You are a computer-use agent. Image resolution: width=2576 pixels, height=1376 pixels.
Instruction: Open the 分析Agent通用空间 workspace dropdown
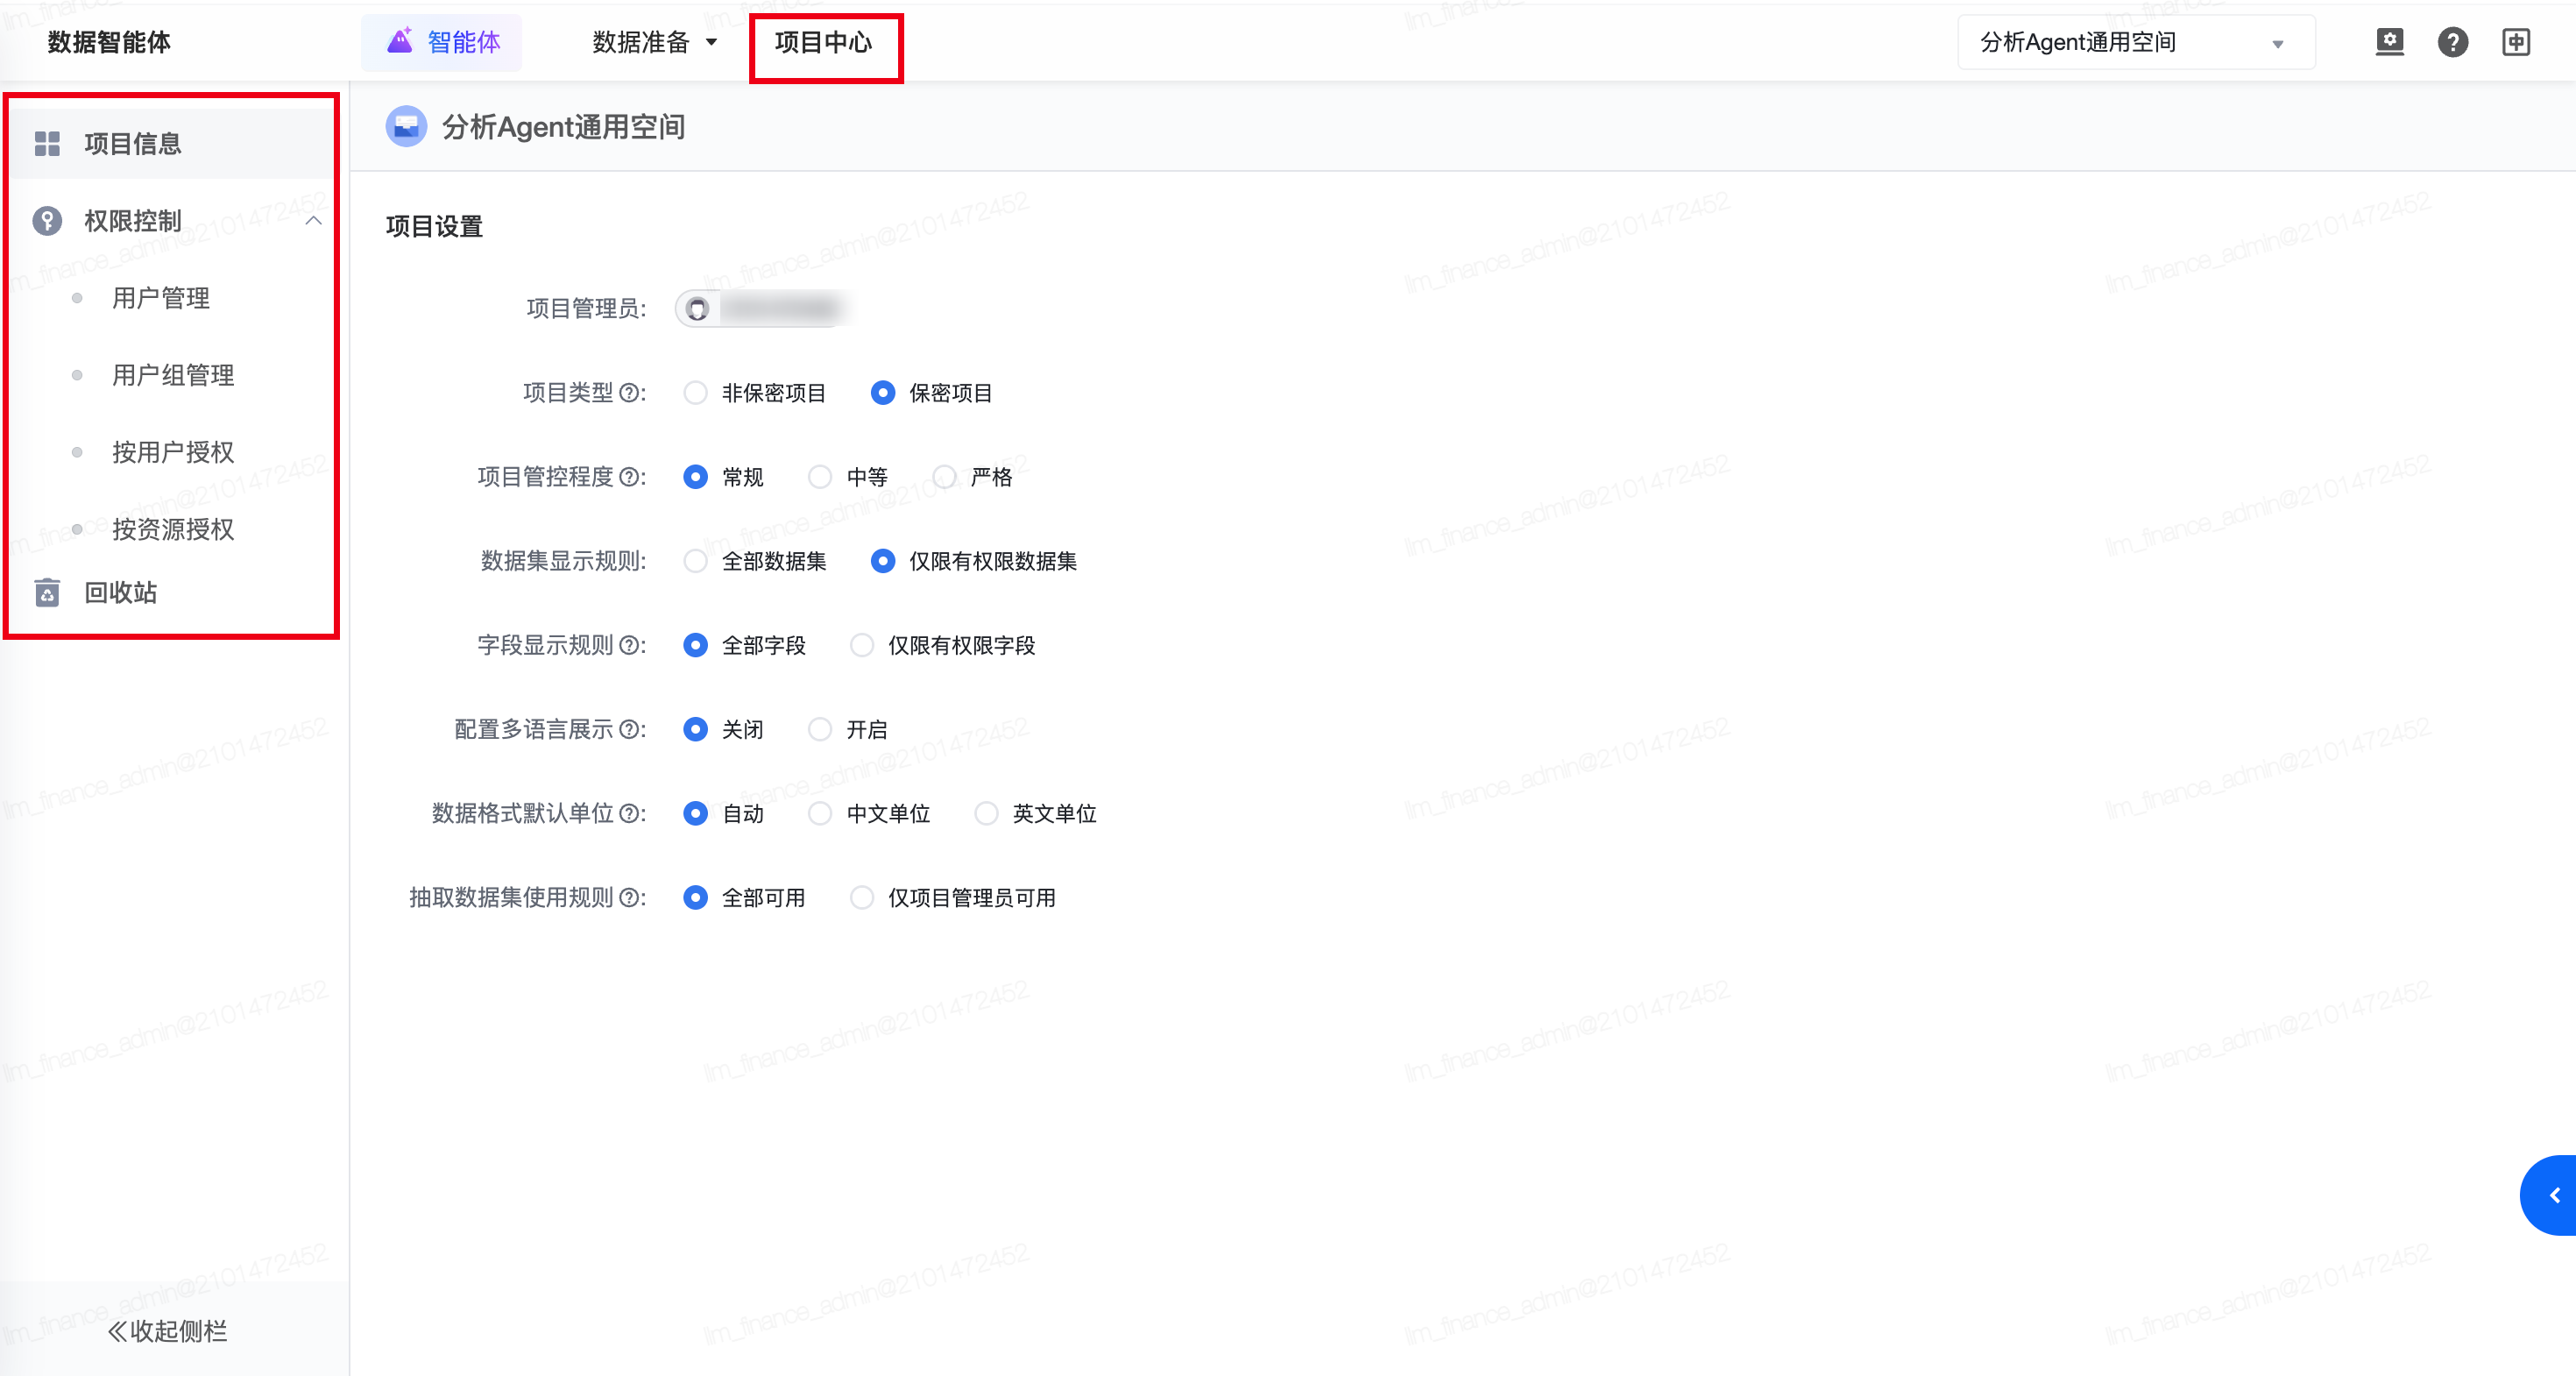point(2135,42)
